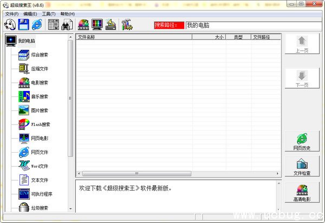Click the binoculars search icon
The height and width of the screenshot is (223, 325).
(68, 24)
